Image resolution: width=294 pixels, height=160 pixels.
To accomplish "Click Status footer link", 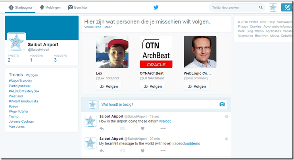I will [259, 31].
